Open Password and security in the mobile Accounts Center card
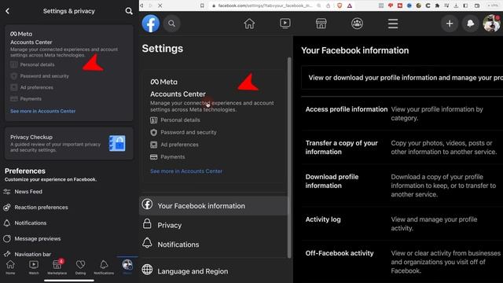503x283 pixels. tap(39, 76)
